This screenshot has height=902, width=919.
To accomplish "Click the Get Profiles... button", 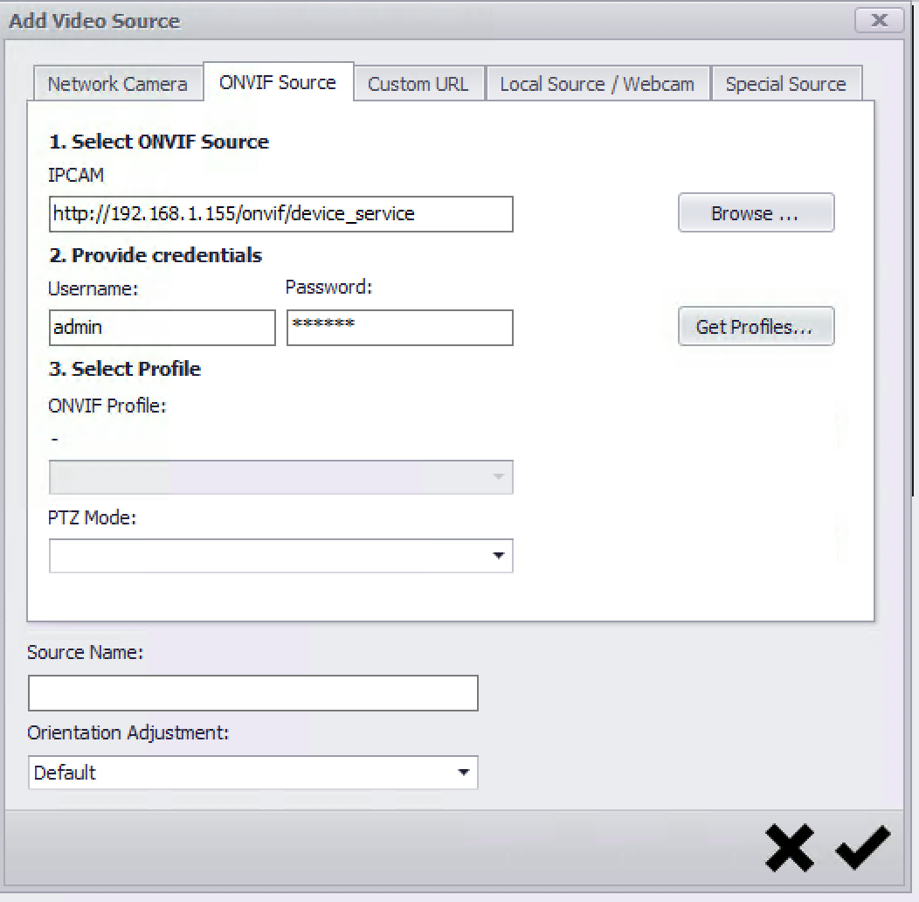I will pyautogui.click(x=756, y=326).
